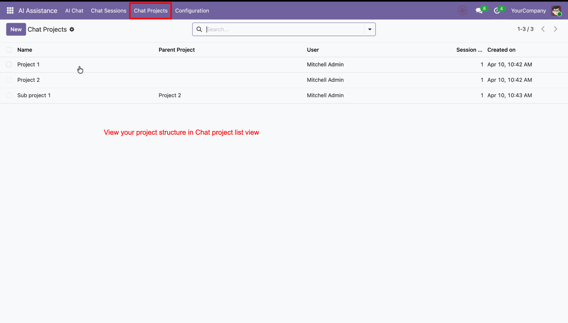Open the YourCompany switcher menu

(528, 11)
